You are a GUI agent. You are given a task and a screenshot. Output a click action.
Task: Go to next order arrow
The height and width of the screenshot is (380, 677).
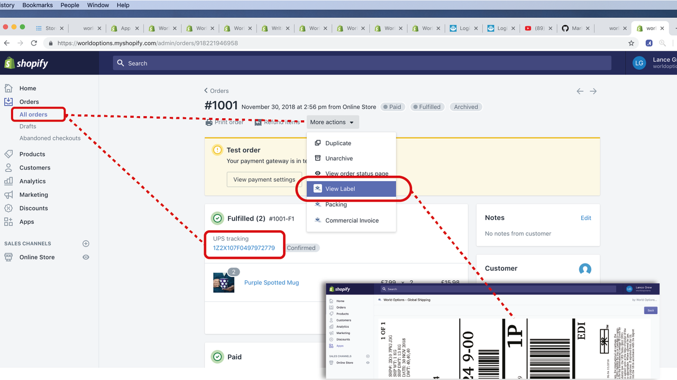click(x=593, y=91)
